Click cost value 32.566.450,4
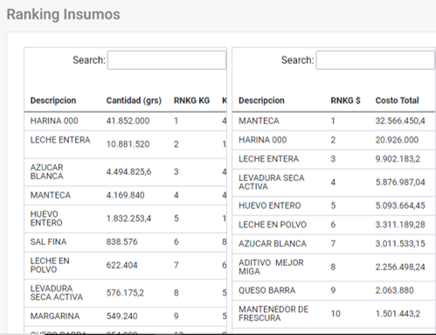Image resolution: width=436 pixels, height=335 pixels. [400, 121]
